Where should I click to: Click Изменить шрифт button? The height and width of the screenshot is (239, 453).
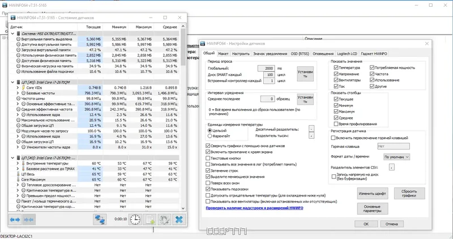tap(373, 194)
